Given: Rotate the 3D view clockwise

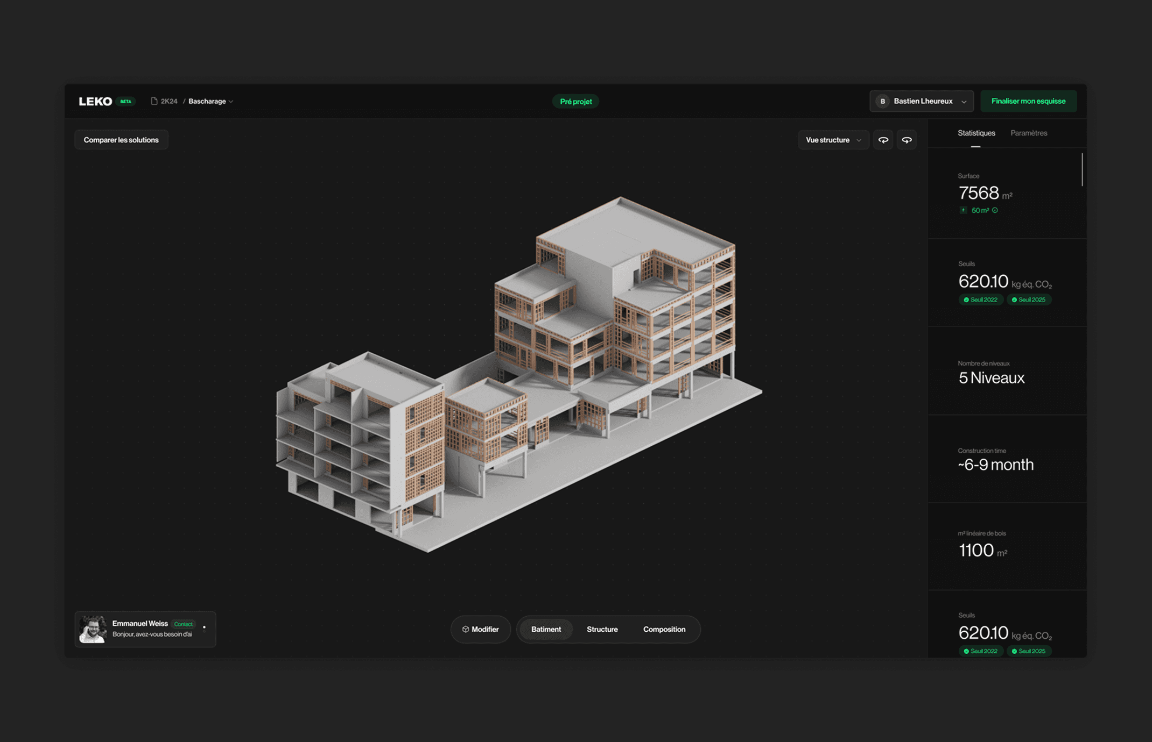Looking at the screenshot, I should (x=907, y=140).
